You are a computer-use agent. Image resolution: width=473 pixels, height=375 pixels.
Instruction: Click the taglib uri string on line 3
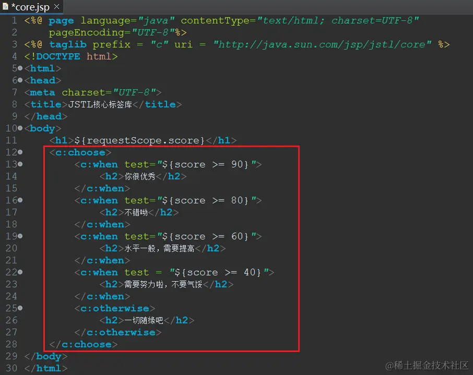coord(322,45)
